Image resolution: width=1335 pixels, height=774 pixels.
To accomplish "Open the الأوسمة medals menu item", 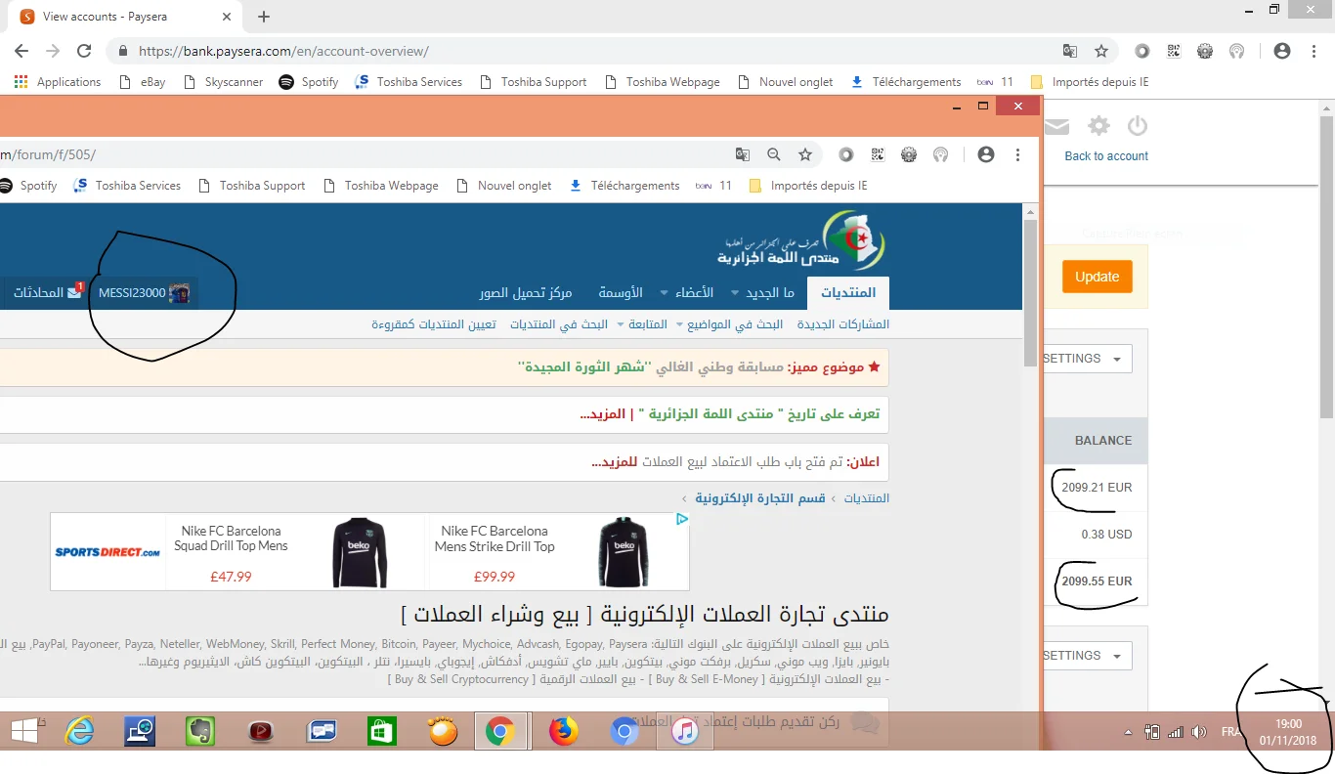I will pyautogui.click(x=620, y=293).
